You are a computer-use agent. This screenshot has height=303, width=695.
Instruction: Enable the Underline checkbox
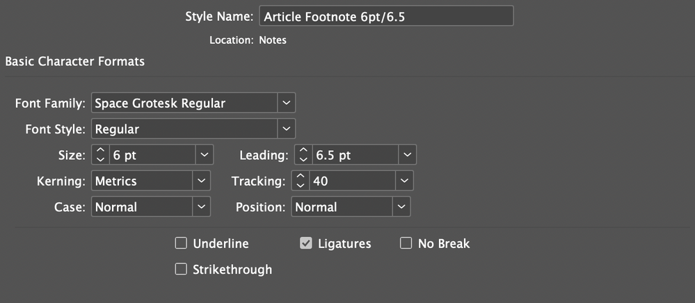(x=181, y=243)
